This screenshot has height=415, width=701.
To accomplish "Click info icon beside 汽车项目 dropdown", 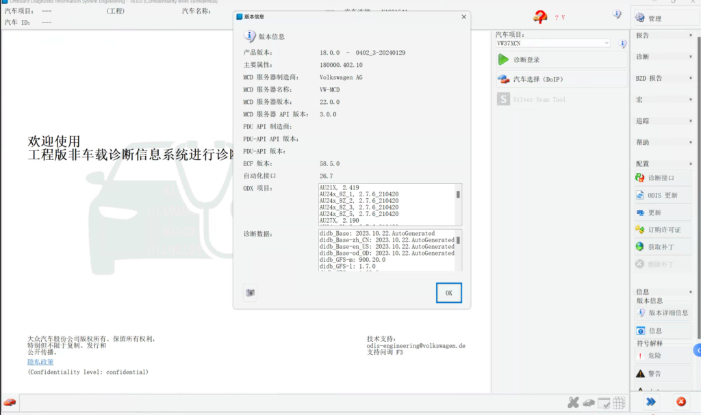I will pyautogui.click(x=623, y=44).
